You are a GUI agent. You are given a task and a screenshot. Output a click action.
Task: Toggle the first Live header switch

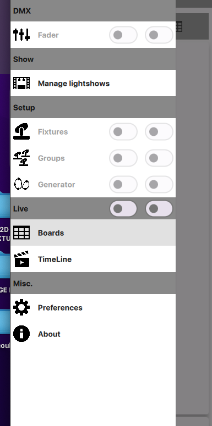[x=123, y=208]
